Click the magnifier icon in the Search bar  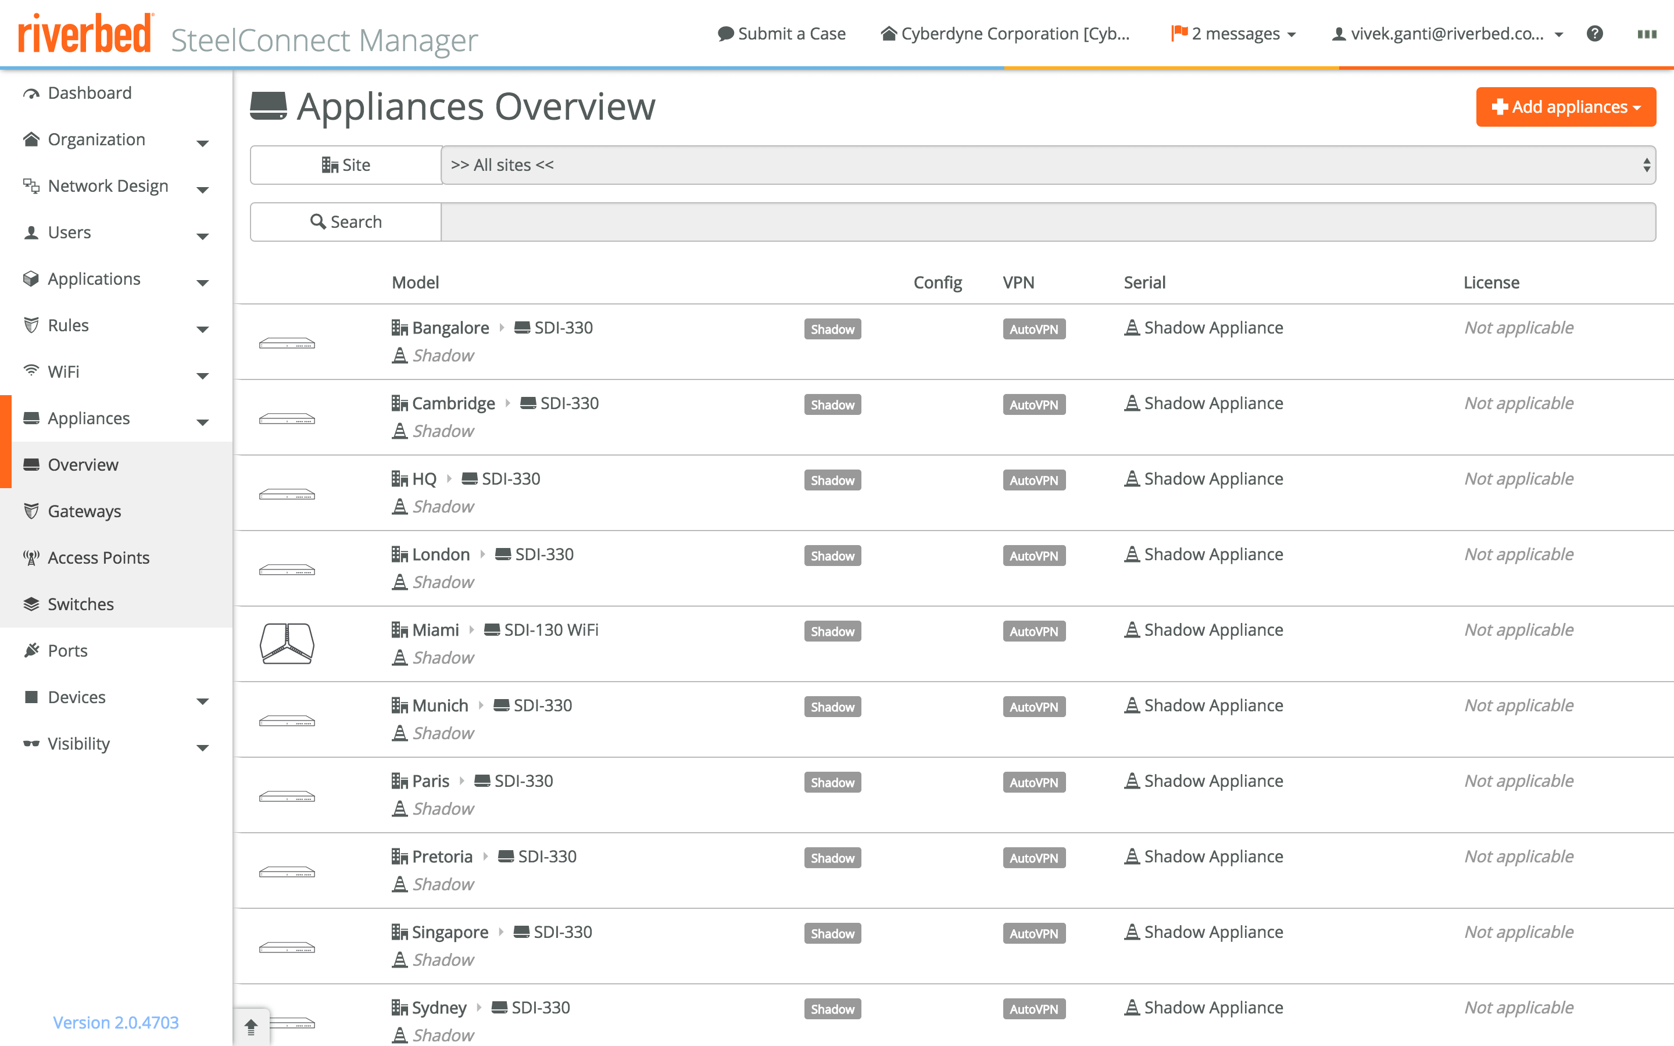(318, 221)
